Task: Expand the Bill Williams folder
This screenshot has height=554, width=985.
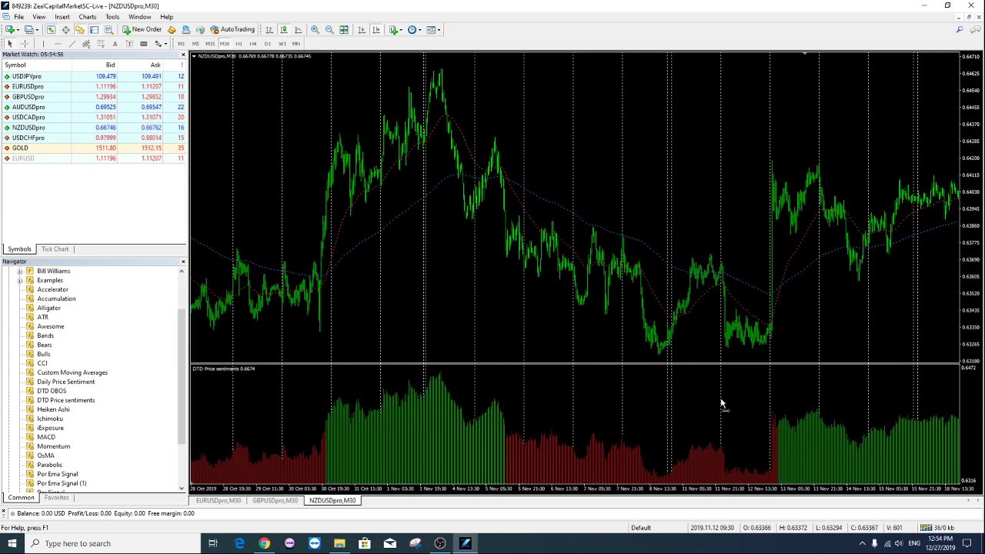Action: coord(20,271)
